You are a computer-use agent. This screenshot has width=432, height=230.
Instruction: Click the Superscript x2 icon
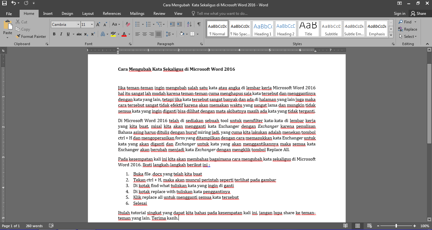click(93, 34)
